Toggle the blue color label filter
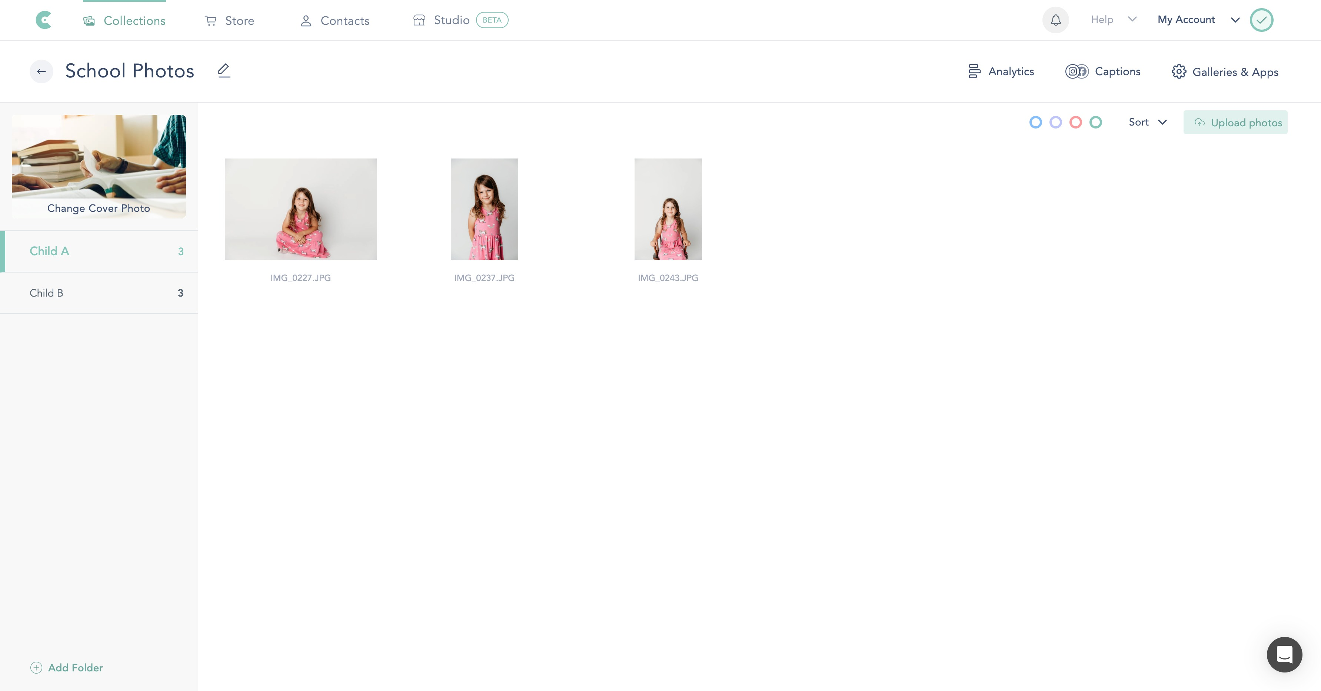The width and height of the screenshot is (1321, 691). point(1035,123)
